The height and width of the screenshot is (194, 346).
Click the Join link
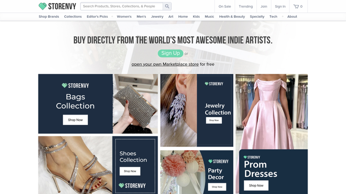coord(264,7)
